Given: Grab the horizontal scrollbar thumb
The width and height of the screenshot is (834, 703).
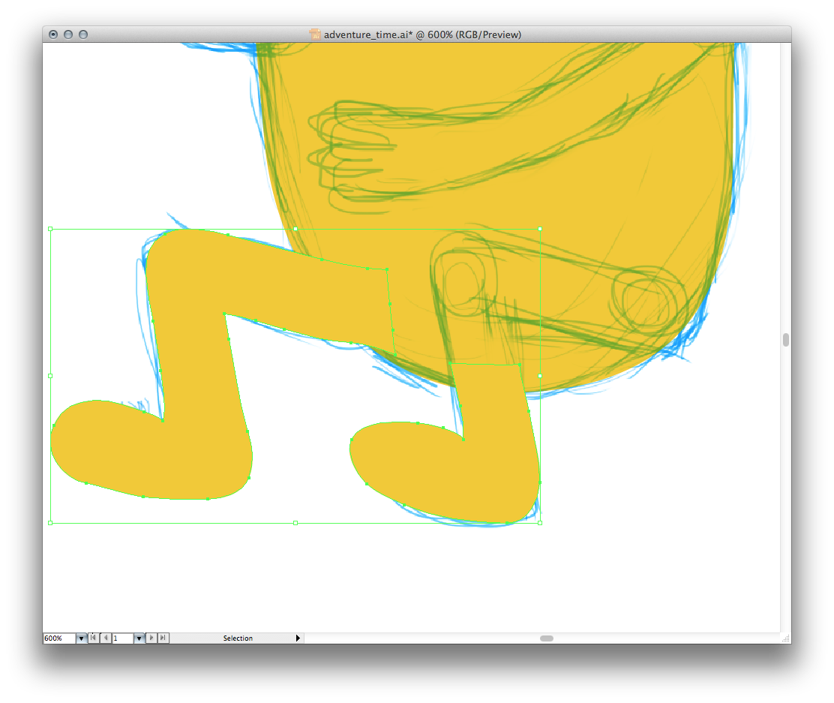Looking at the screenshot, I should click(547, 638).
